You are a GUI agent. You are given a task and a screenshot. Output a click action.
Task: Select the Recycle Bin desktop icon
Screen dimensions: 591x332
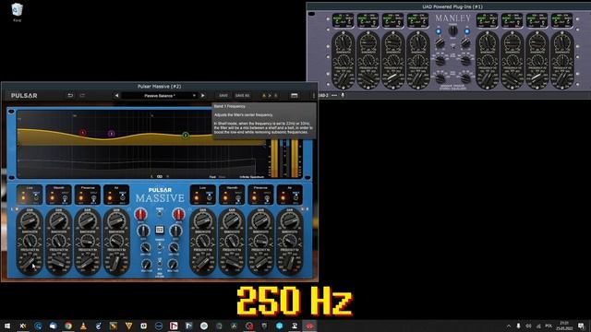(x=17, y=12)
